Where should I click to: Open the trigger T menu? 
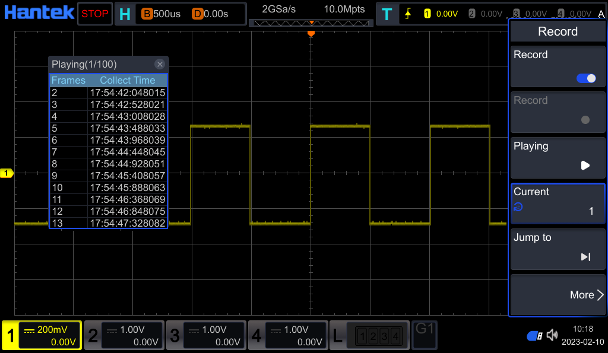(x=387, y=12)
